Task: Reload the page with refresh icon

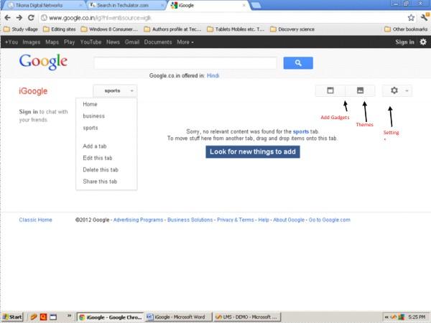Action: pyautogui.click(x=31, y=18)
